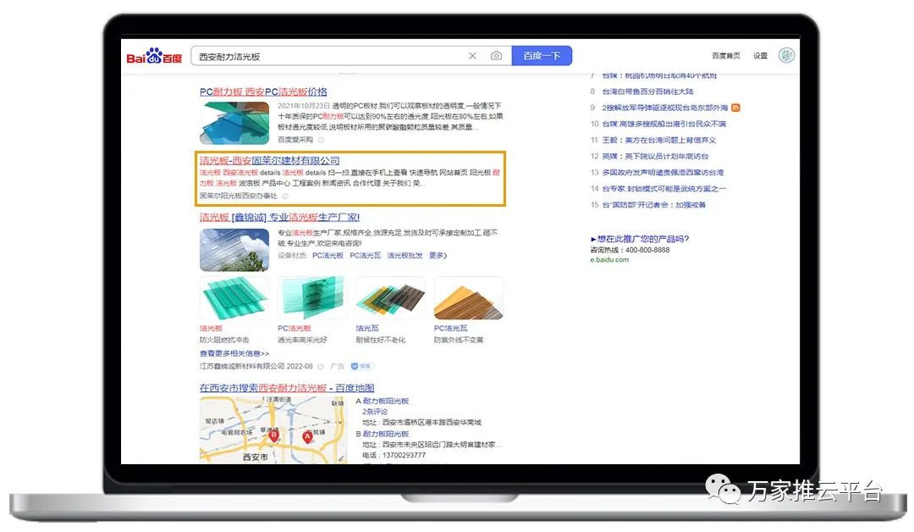Click the orange PC洁光瓦 product thumbnail
The image size is (914, 532).
tap(468, 298)
